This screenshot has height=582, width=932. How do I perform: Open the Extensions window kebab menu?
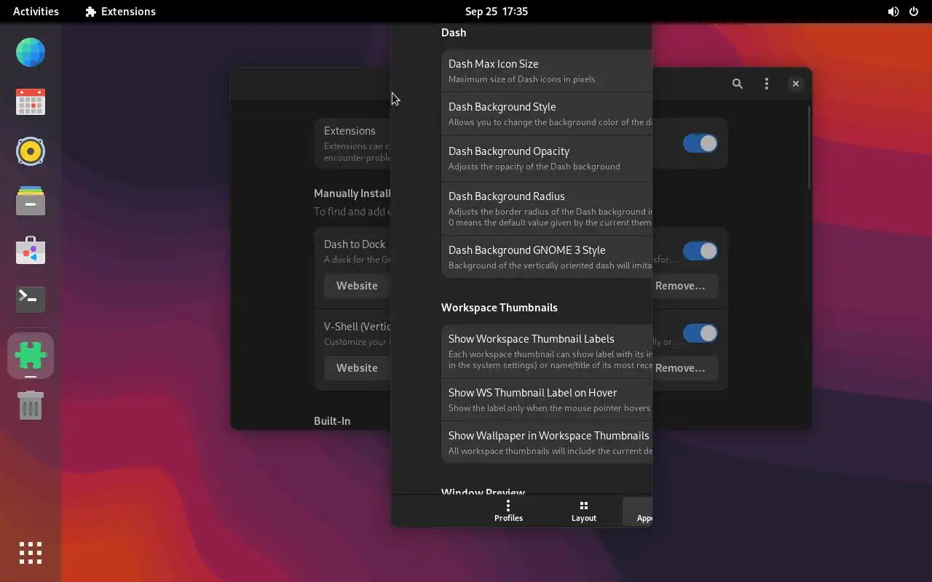coord(767,84)
